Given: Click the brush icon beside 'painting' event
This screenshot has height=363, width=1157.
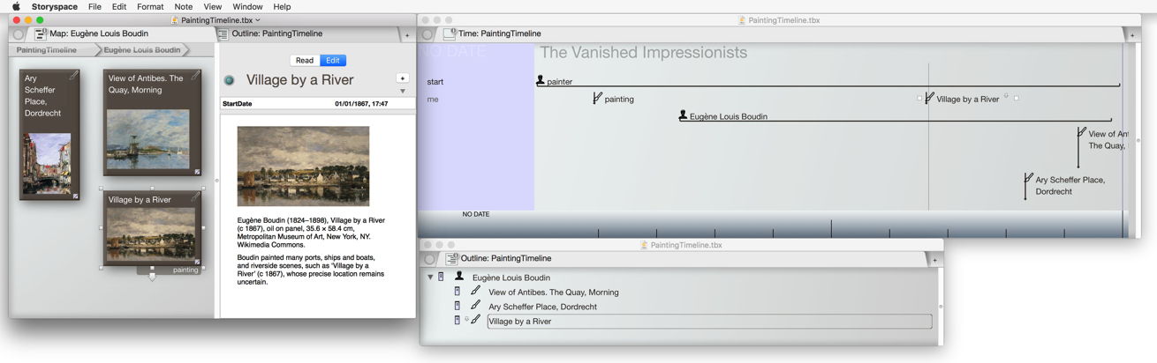Looking at the screenshot, I should [598, 99].
